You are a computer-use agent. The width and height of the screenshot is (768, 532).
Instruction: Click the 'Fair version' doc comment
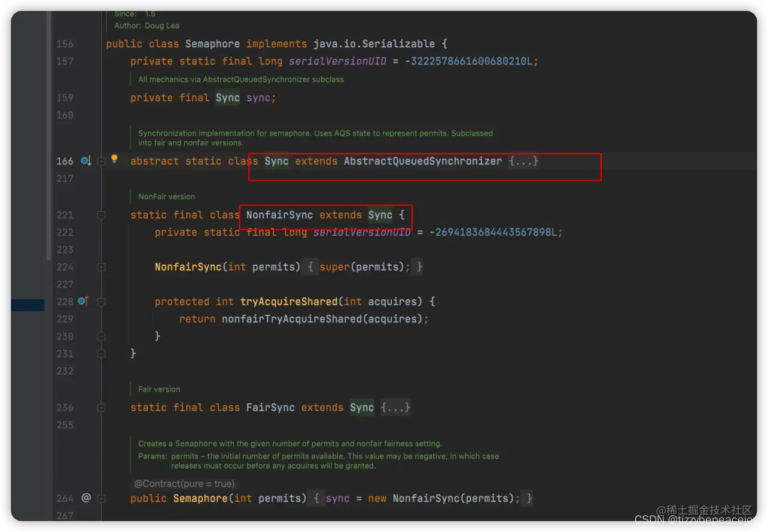(159, 389)
